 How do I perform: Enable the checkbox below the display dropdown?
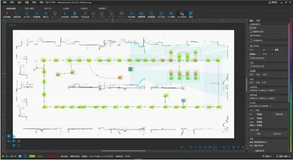[x=251, y=40]
